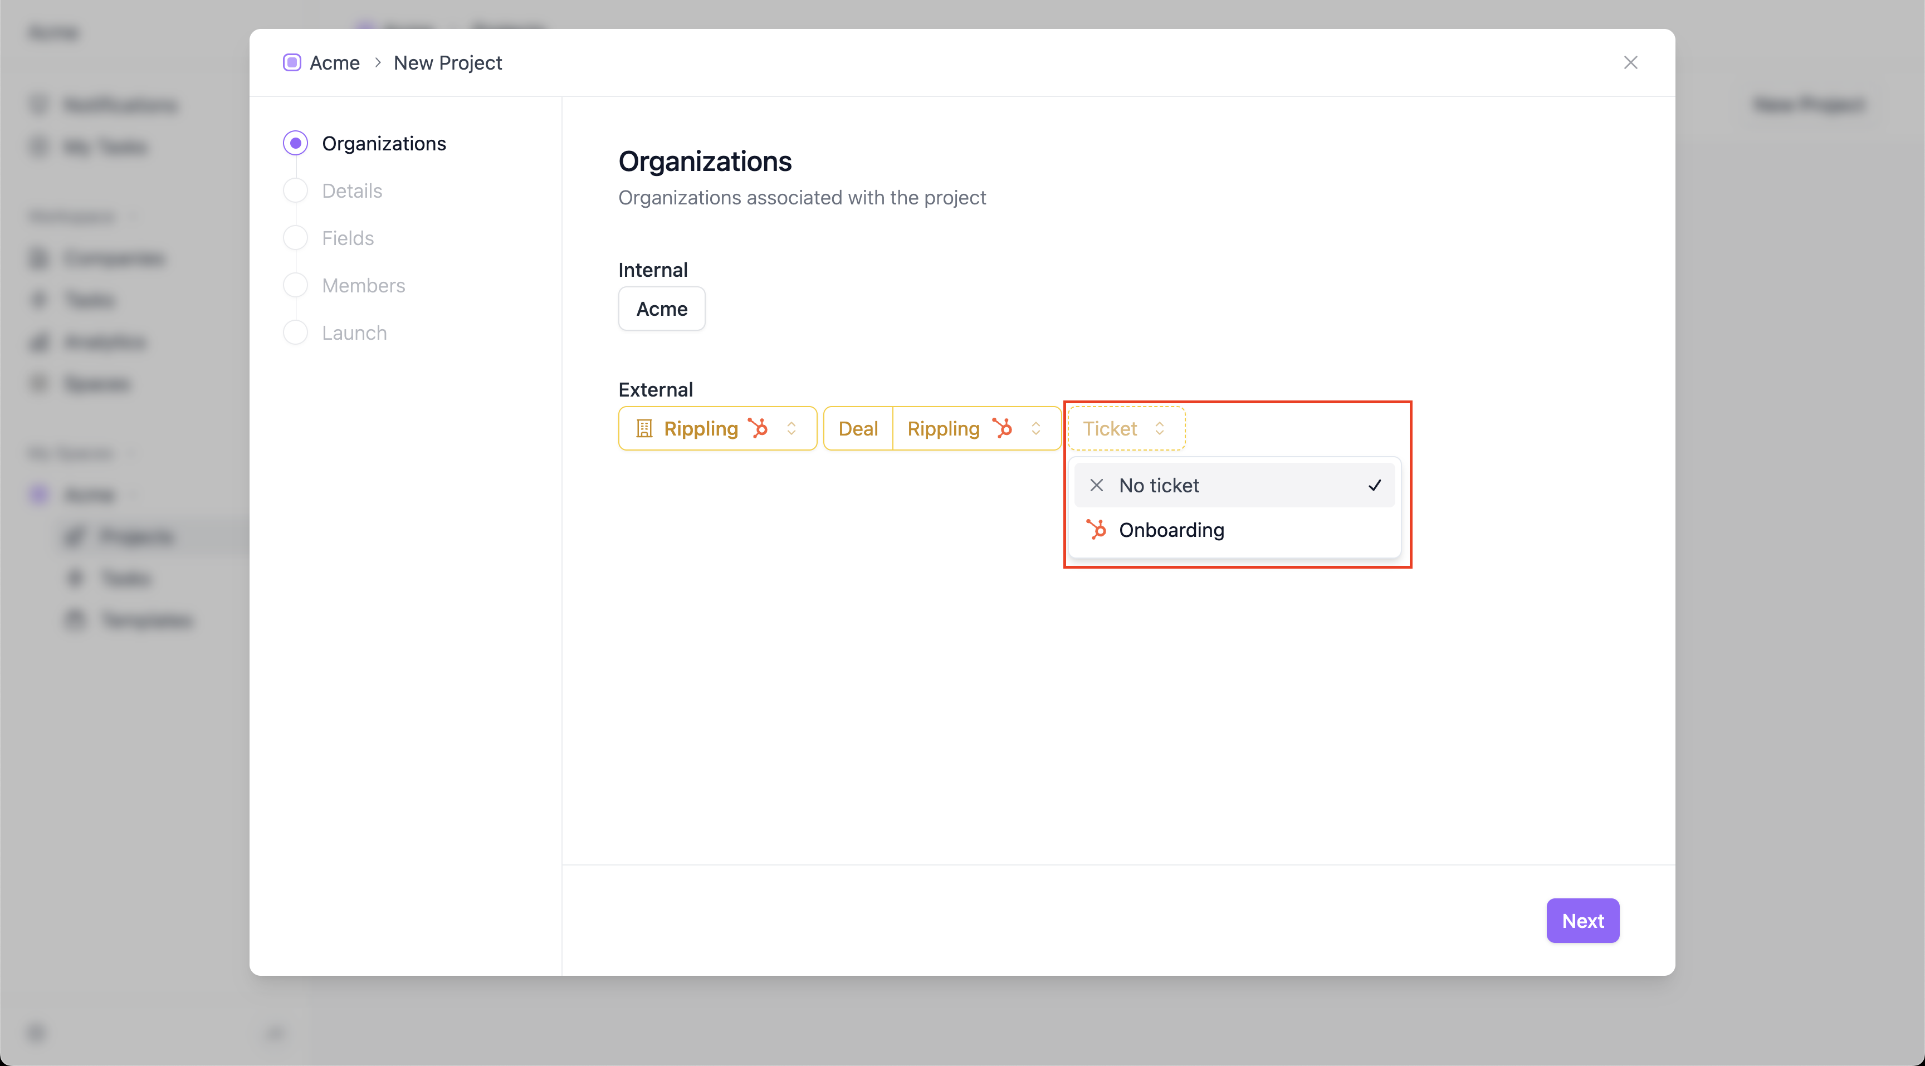
Task: Click the checkmark on No ticket row
Action: pos(1374,486)
